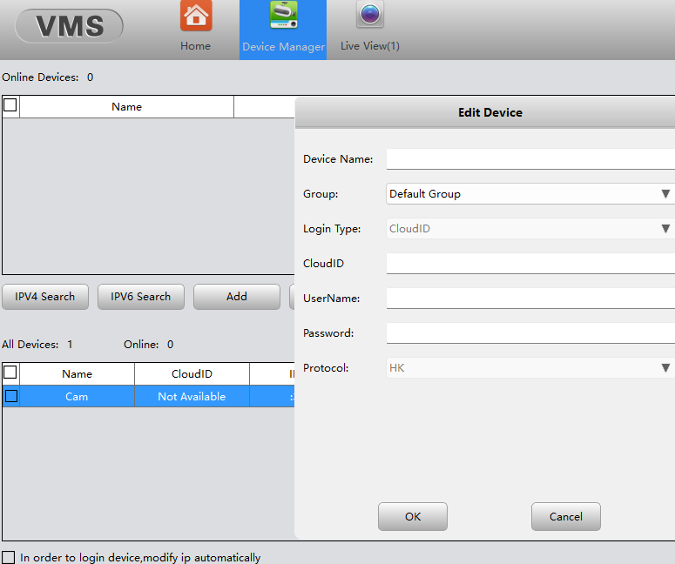Screen dimensions: 675x564
Task: Check the Cam device row checkbox
Action: (x=10, y=397)
